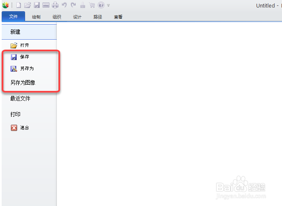Choose 打开 in the file menu
282x206 pixels.
pyautogui.click(x=29, y=45)
